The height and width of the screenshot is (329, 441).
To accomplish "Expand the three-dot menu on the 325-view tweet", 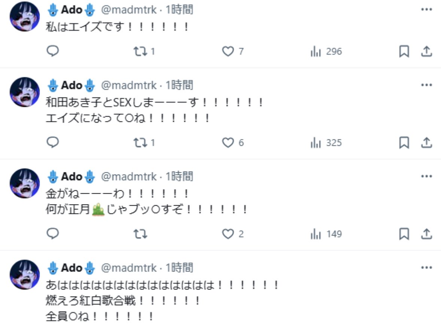I will click(x=427, y=85).
